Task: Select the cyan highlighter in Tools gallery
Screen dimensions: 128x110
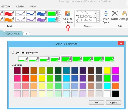Action: pyautogui.click(x=52, y=19)
